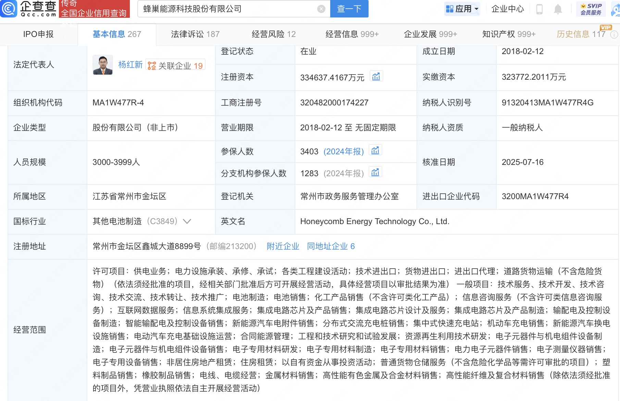Click the 一般纳税人 taxpayer qualification value
Image resolution: width=620 pixels, height=401 pixels.
tap(522, 128)
